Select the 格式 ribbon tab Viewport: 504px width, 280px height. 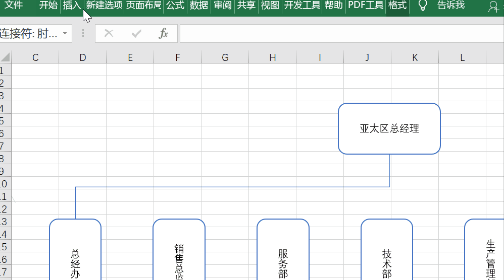(x=397, y=5)
